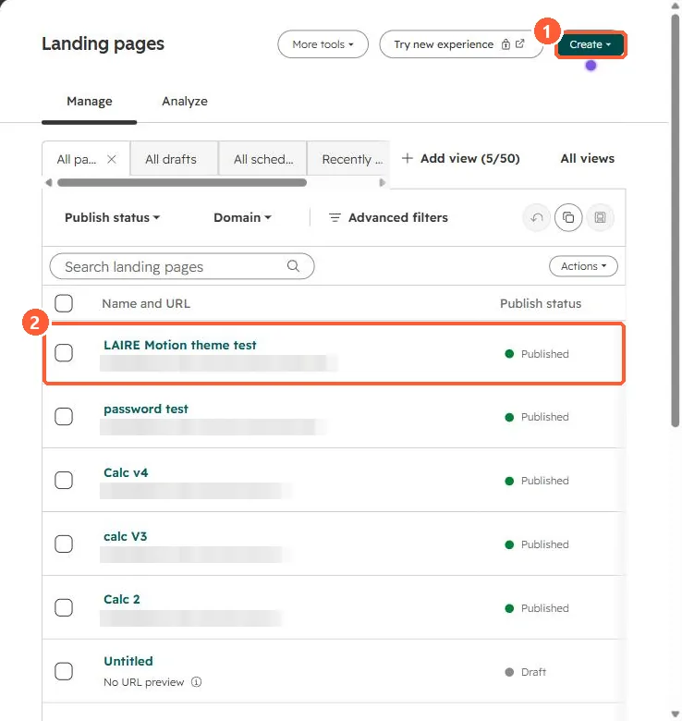This screenshot has height=721, width=682.
Task: Close the All pages view tab
Action: pyautogui.click(x=111, y=159)
